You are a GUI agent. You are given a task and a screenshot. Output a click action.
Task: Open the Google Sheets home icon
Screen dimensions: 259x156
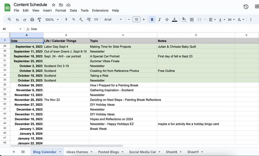click(x=7, y=7)
